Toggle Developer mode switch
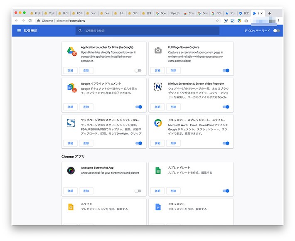This screenshot has width=295, height=241. click(276, 30)
